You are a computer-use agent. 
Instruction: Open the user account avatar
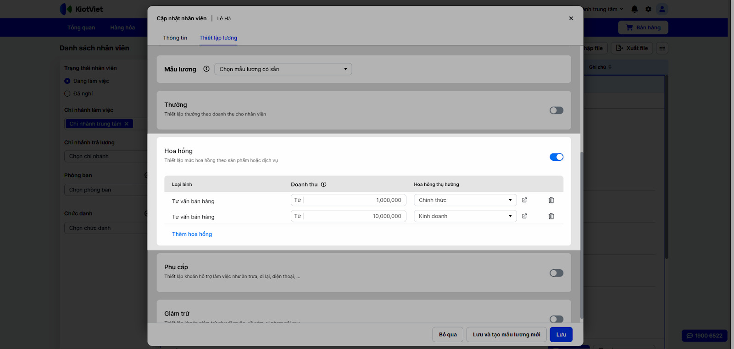point(662,9)
